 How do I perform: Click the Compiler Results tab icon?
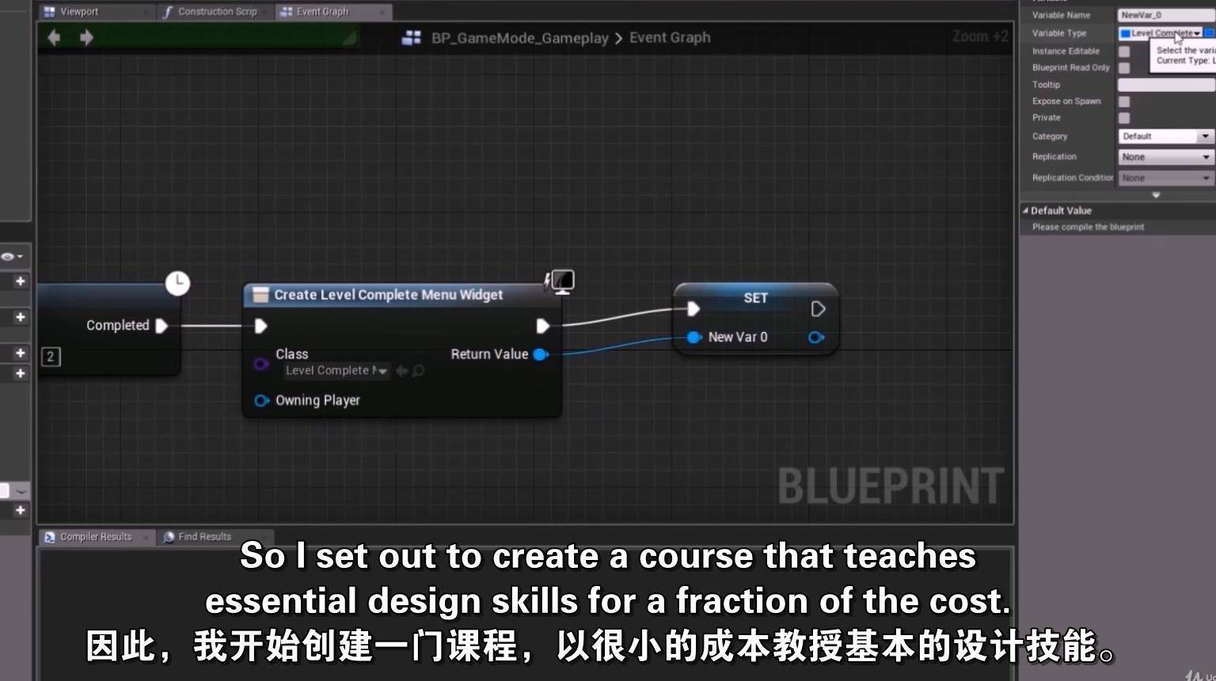tap(50, 537)
